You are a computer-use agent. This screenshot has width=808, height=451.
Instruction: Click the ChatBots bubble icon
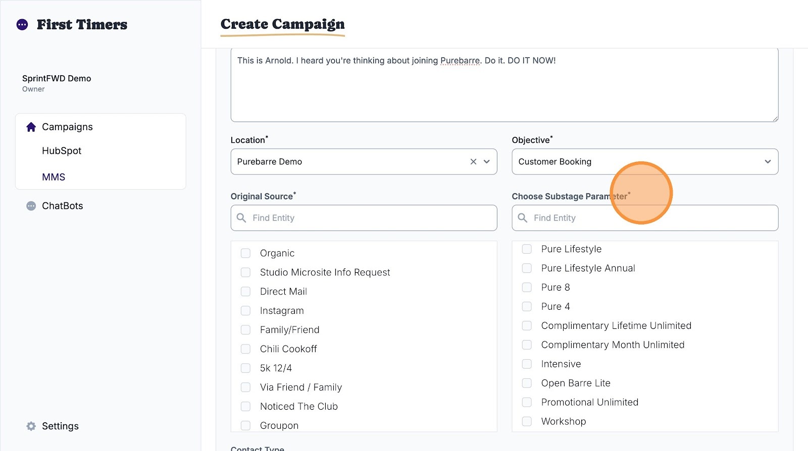(31, 206)
